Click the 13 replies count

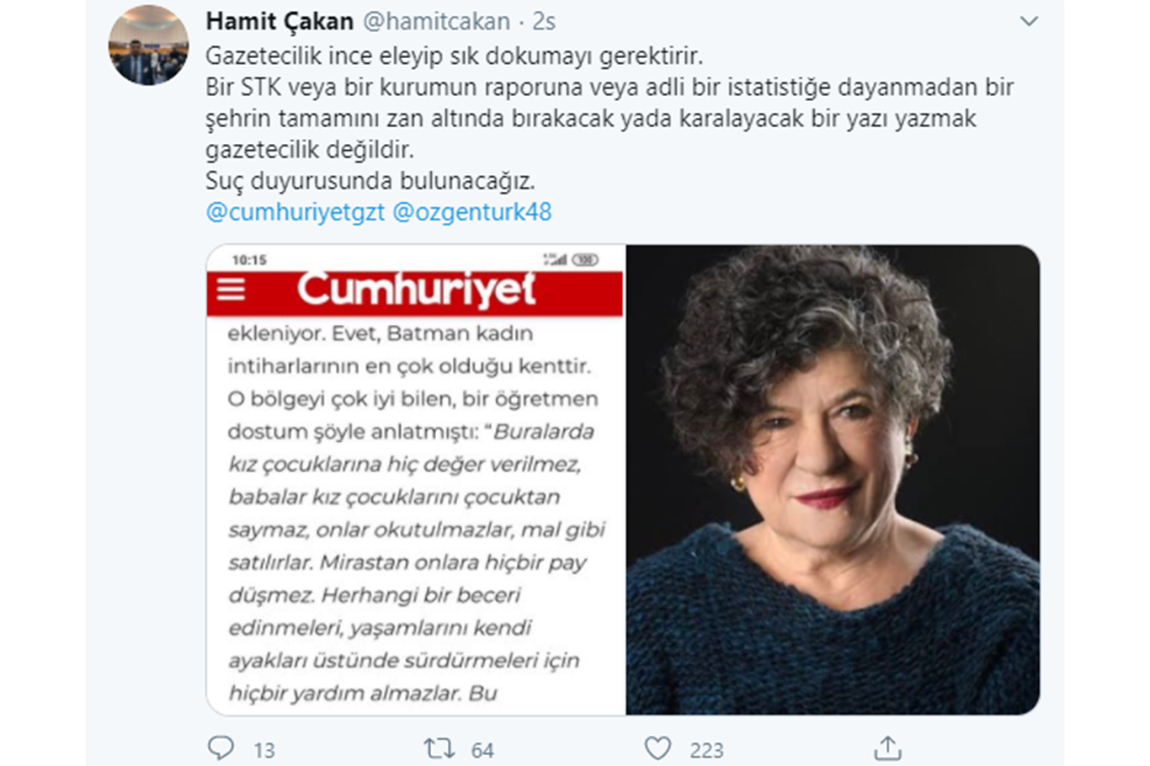264,750
